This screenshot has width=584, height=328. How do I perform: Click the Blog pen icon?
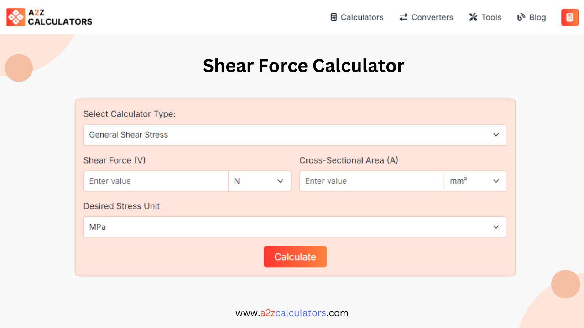[x=521, y=17]
